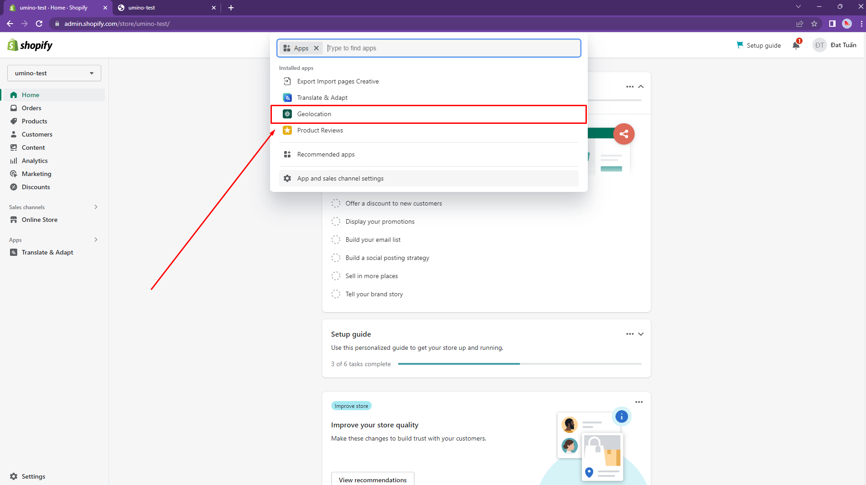Image resolution: width=866 pixels, height=485 pixels.
Task: Open Customers page
Action: (37, 134)
